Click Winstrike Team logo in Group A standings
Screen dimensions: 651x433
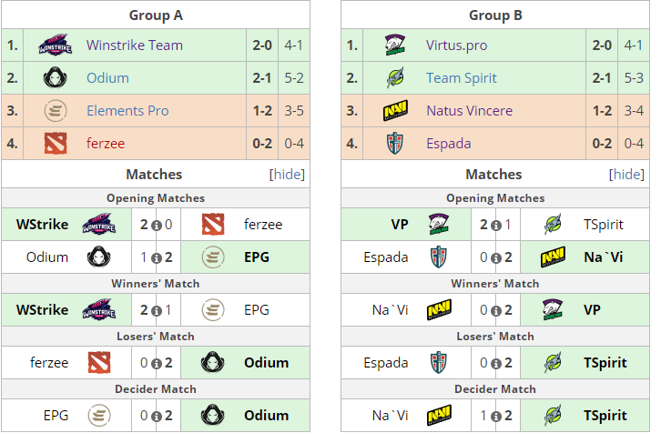[x=56, y=45]
